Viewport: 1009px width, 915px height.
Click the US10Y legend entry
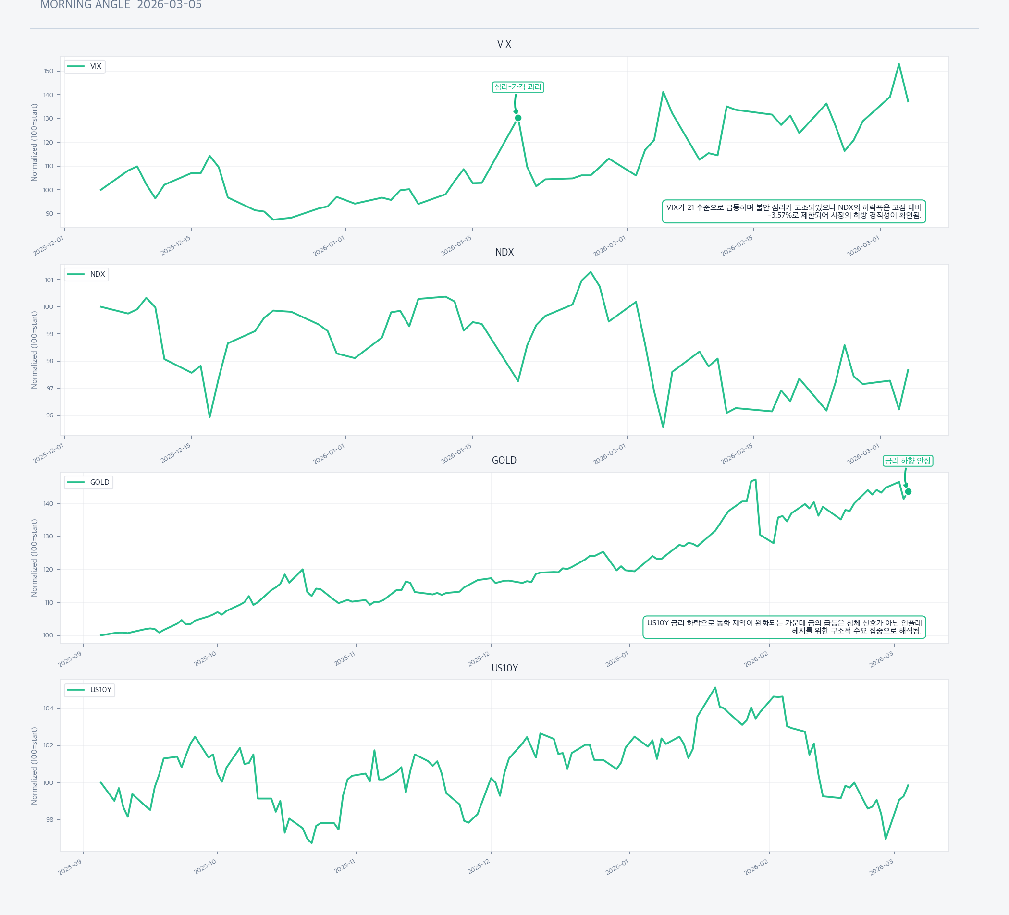tap(89, 690)
